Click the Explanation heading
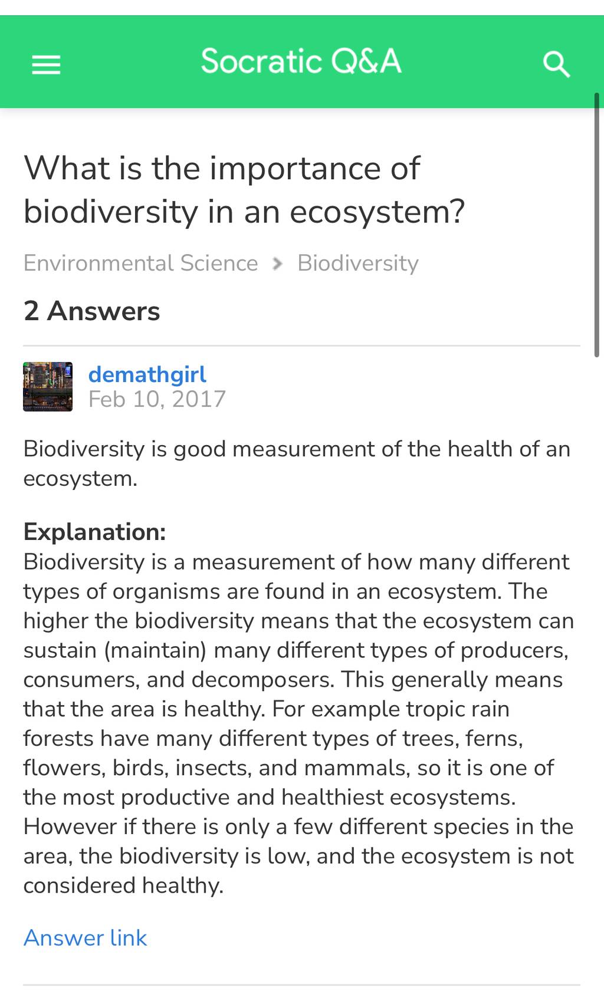This screenshot has height=1001, width=604. 94,532
